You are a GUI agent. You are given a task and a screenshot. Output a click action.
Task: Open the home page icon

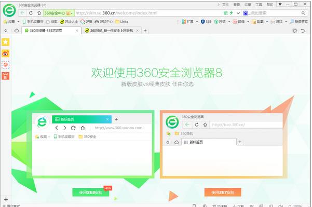coord(39,13)
